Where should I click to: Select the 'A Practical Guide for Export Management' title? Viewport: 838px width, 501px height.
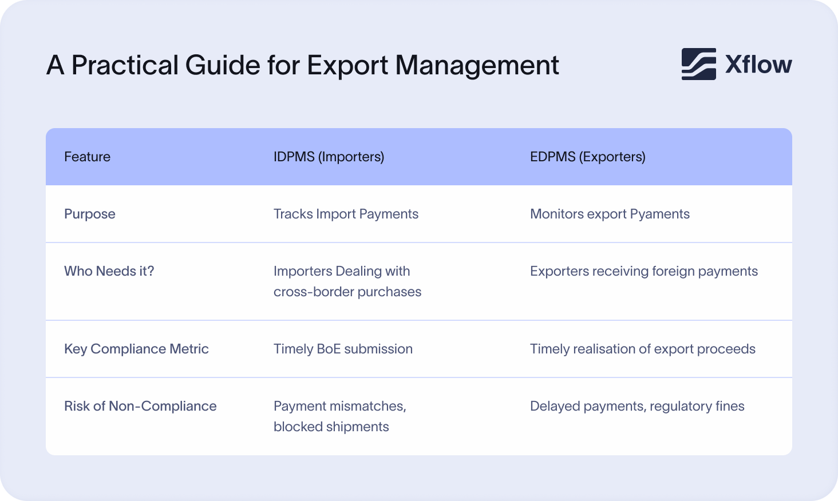click(x=302, y=65)
